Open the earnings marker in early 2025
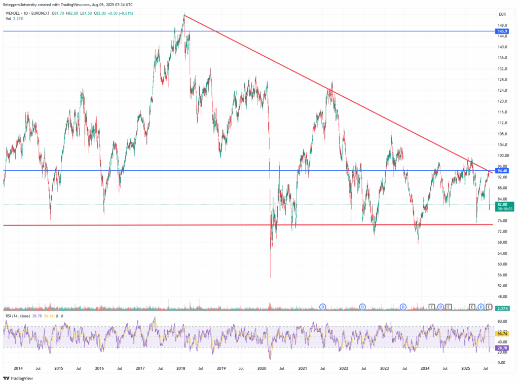The height and width of the screenshot is (384, 519). 472,307
